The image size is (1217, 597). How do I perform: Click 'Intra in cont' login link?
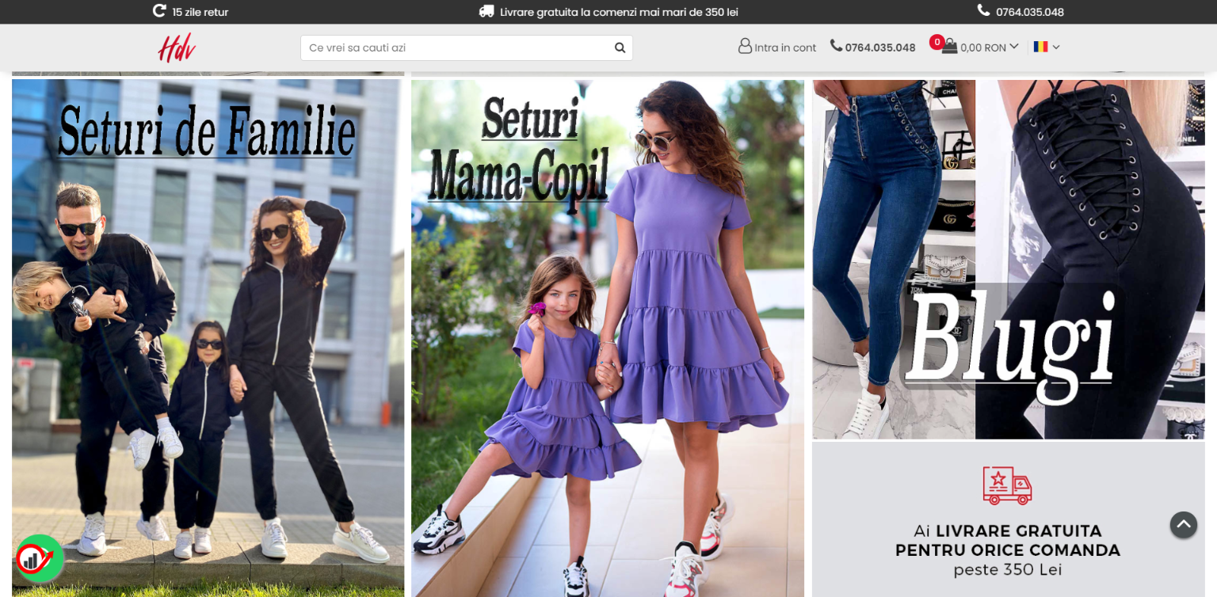[x=785, y=48]
